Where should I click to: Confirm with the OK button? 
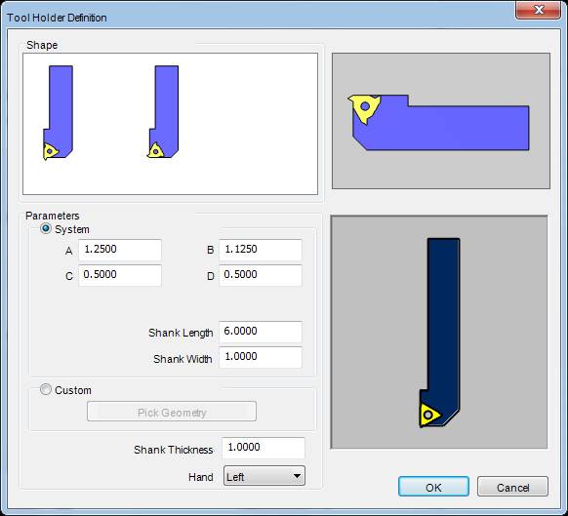(433, 487)
